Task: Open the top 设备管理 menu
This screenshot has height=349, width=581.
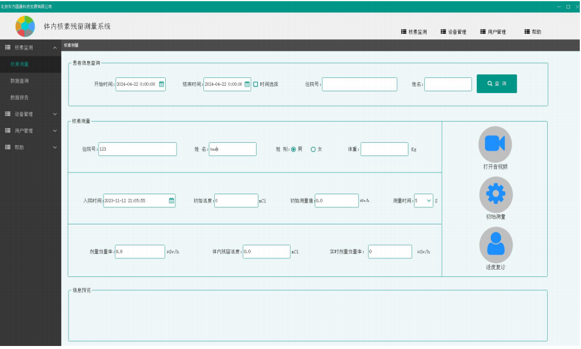Action: 453,32
